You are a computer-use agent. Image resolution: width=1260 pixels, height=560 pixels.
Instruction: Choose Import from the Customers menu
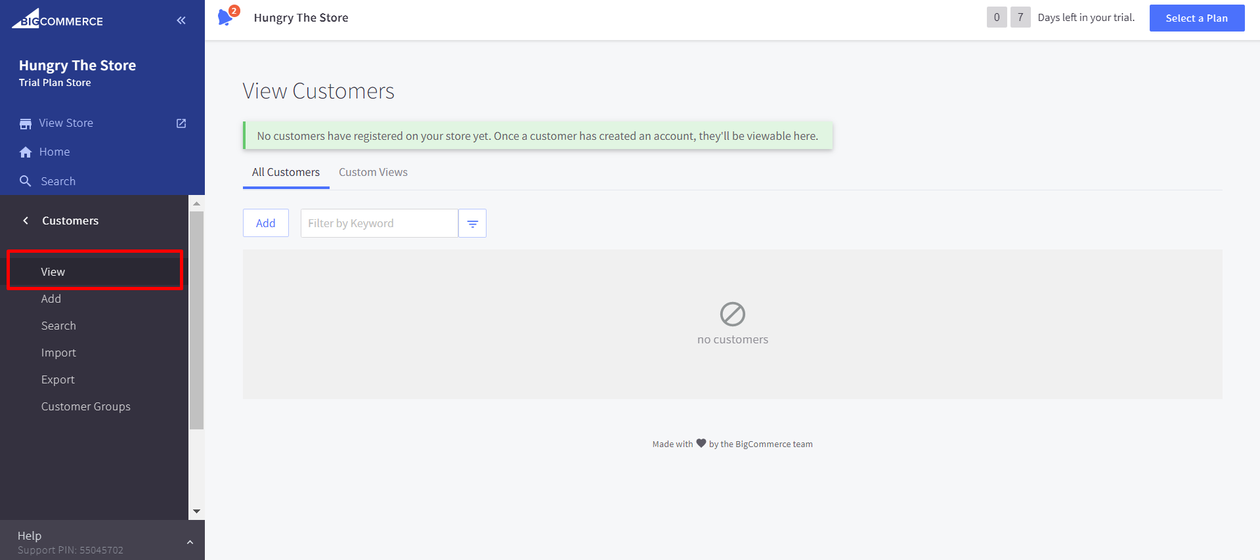pyautogui.click(x=58, y=353)
